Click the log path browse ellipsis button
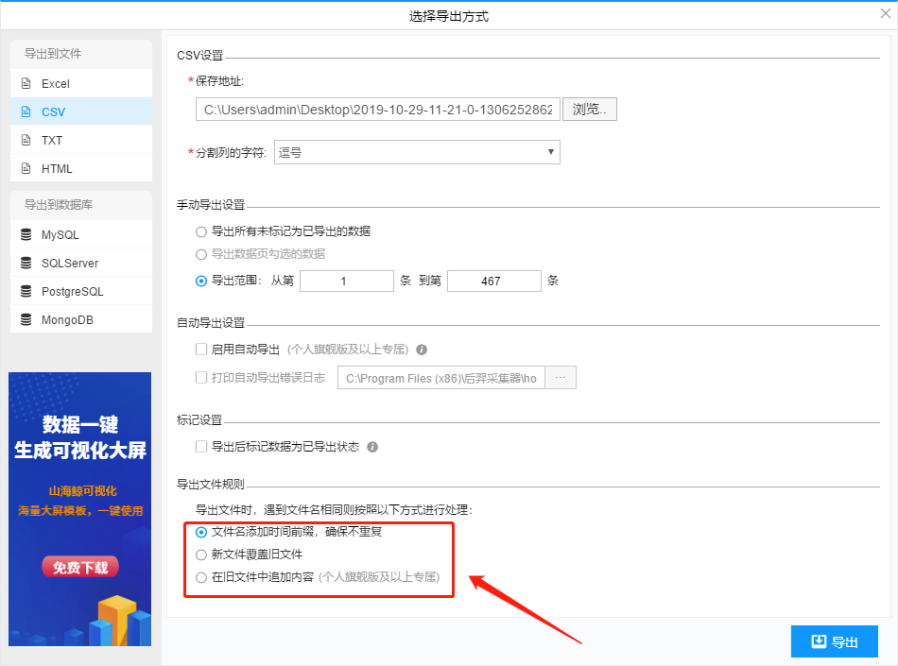This screenshot has height=666, width=898. pos(561,378)
